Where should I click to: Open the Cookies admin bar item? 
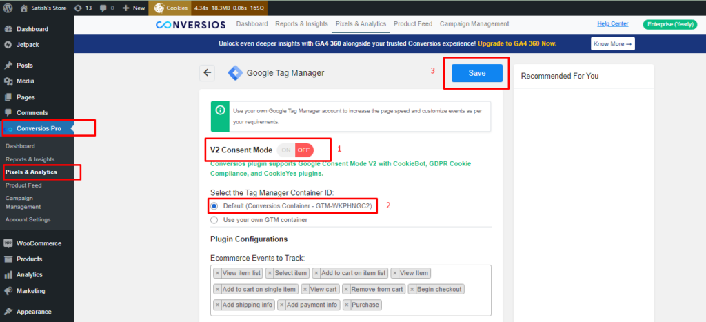[171, 8]
